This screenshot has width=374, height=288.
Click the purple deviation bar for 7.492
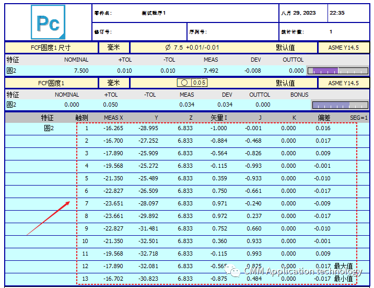338,71
